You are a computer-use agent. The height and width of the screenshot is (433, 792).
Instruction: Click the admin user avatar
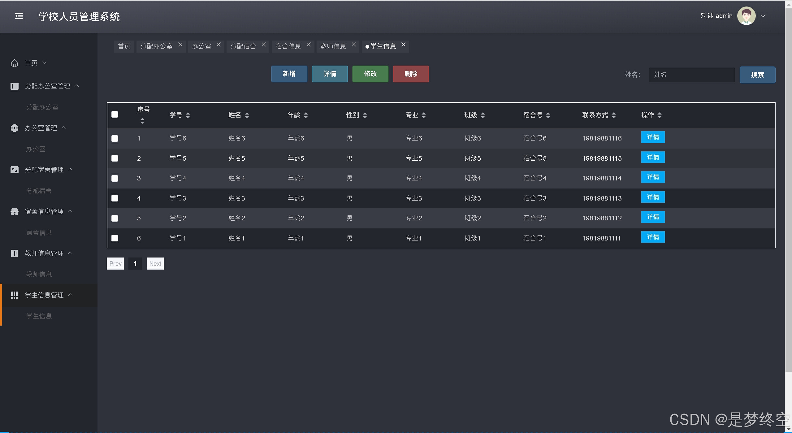(746, 16)
